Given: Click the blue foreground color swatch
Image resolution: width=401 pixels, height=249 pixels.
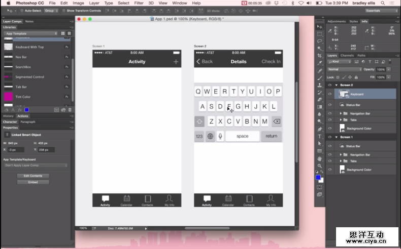Looking at the screenshot, I should click(318, 178).
